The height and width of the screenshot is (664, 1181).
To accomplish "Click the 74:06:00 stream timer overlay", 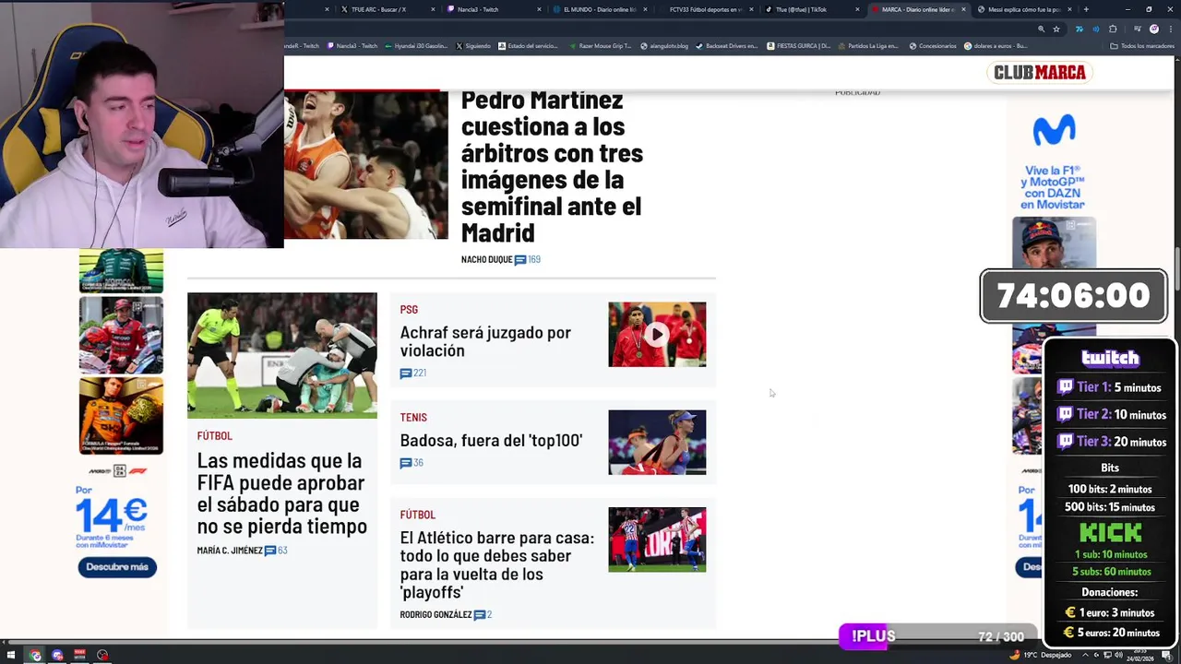I will [x=1073, y=296].
